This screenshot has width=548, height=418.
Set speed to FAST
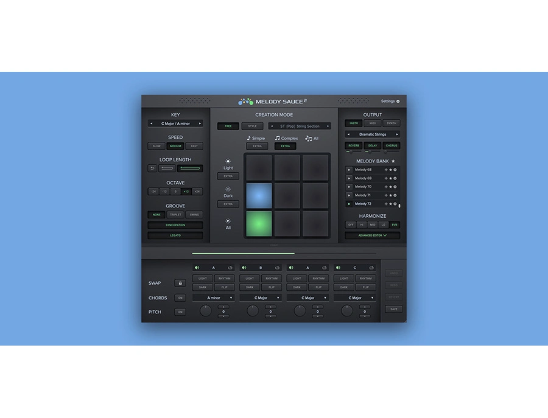click(x=195, y=146)
